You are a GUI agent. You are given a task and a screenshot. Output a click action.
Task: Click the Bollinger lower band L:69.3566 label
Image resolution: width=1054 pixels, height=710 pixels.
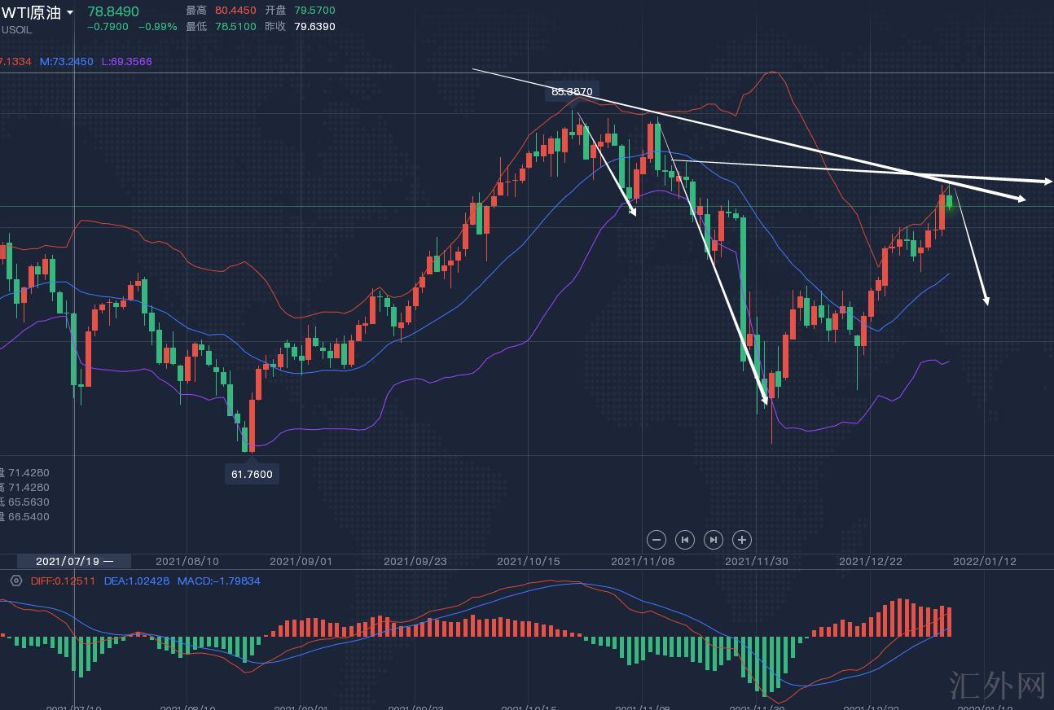click(126, 61)
